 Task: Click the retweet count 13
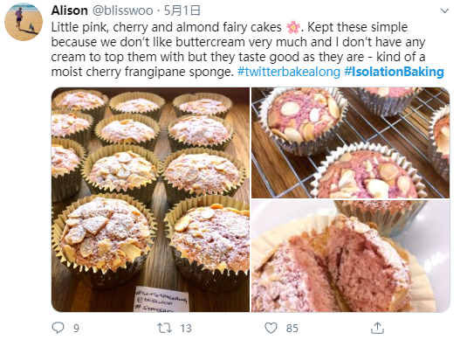point(186,329)
